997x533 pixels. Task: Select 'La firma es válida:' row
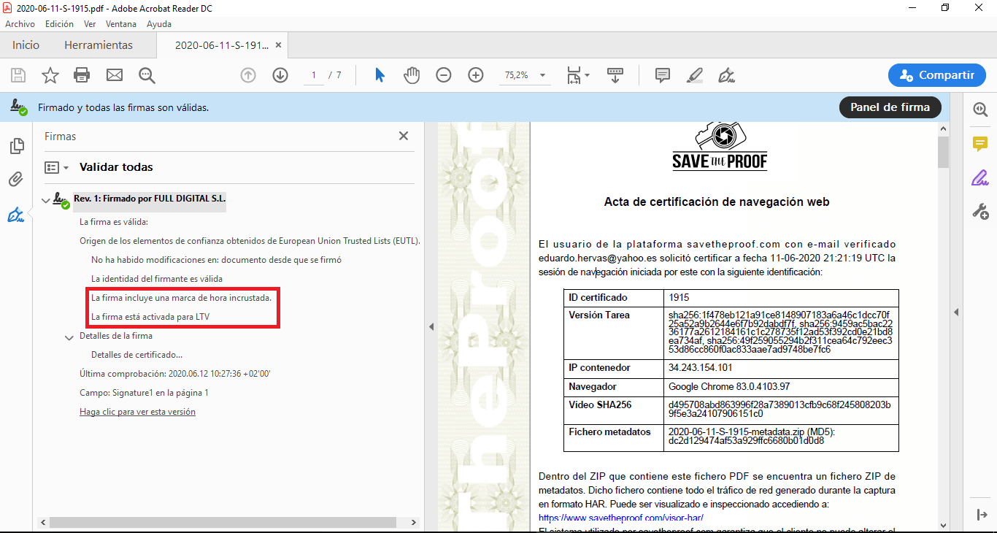tap(114, 222)
